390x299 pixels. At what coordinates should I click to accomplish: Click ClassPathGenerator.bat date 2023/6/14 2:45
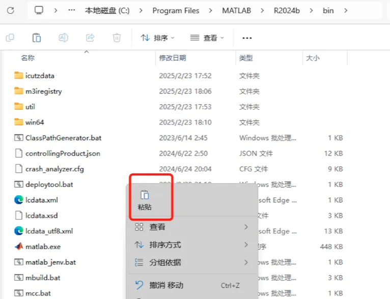(183, 138)
